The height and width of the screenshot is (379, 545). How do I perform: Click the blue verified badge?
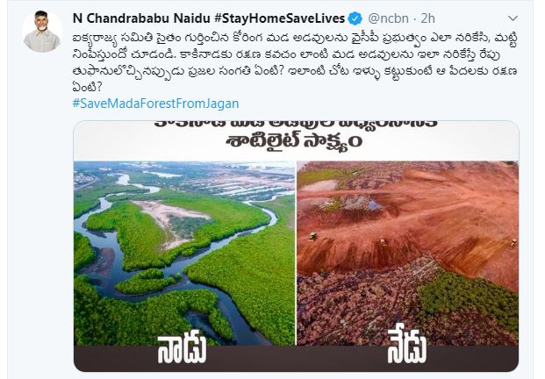[x=355, y=18]
